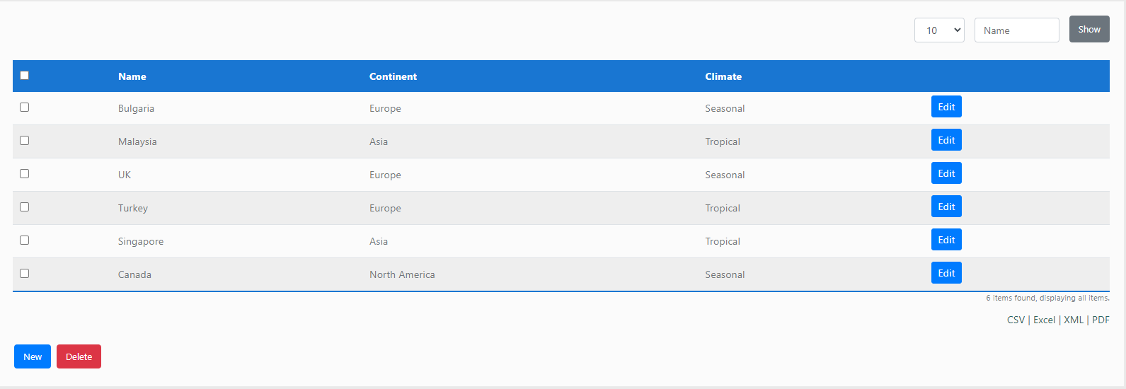Export the table as CSV

click(x=1016, y=320)
